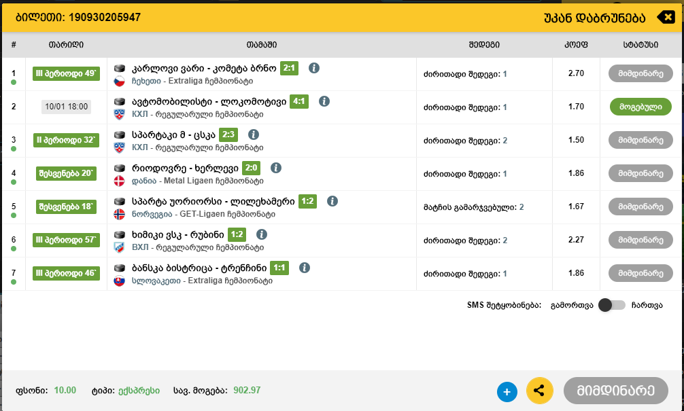Click the კოეფ column header
The height and width of the screenshot is (411, 684).
click(577, 44)
